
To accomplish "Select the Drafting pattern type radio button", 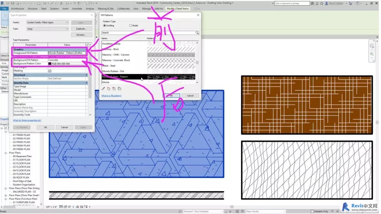I will 105,25.
